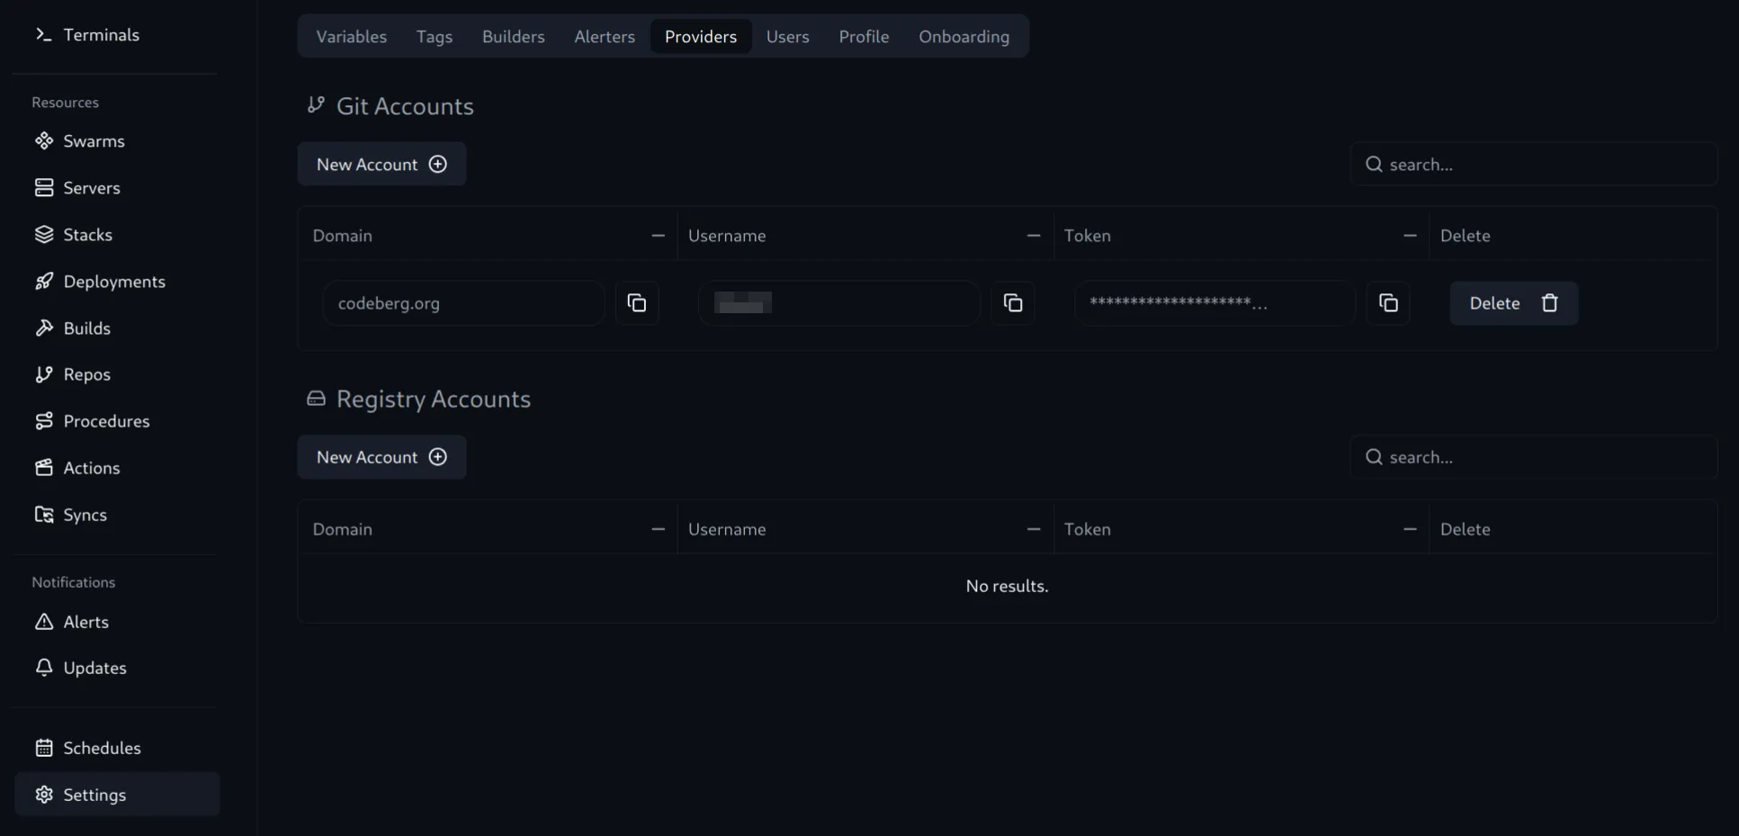Screen dimensions: 1739x836
Task: Add a new Git account
Action: 381,164
